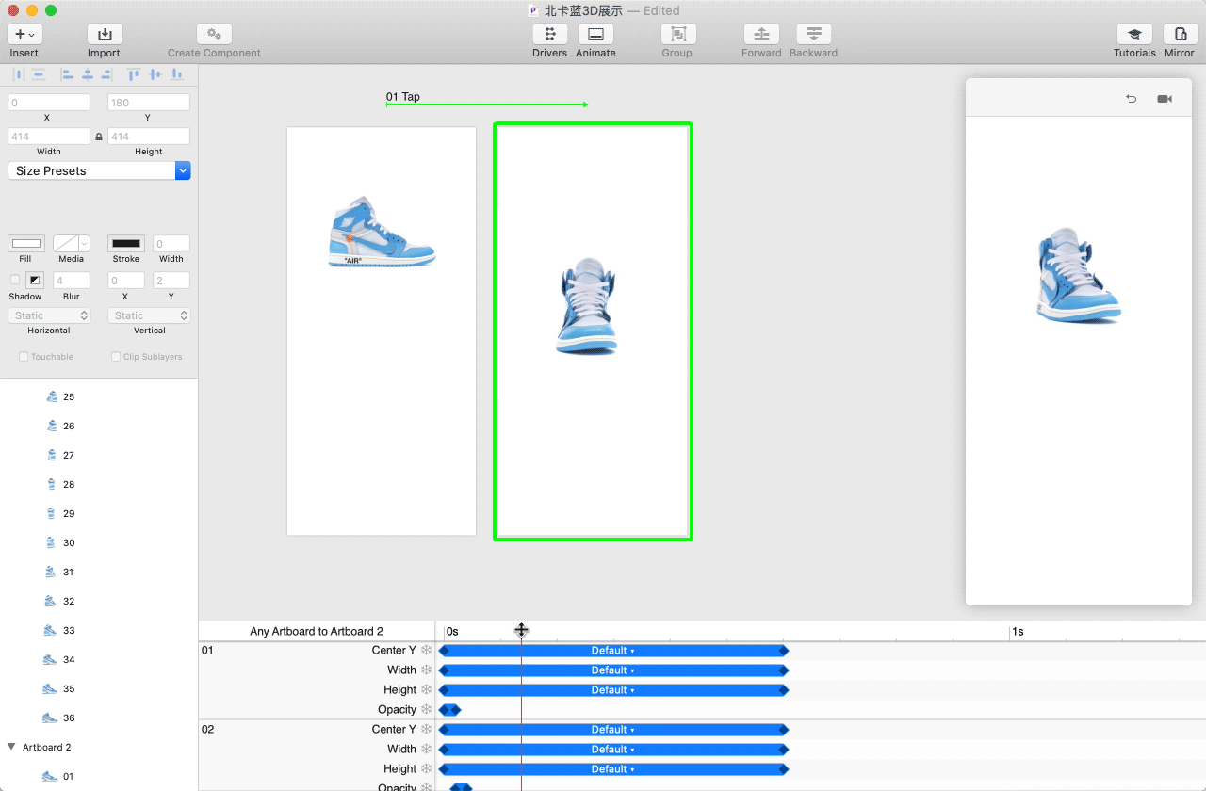This screenshot has width=1206, height=791.
Task: Open the Drivers panel
Action: pos(549,34)
